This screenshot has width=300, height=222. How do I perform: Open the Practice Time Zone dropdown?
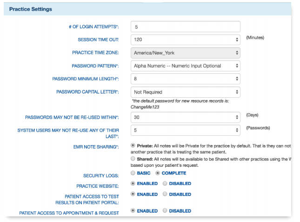(x=185, y=53)
